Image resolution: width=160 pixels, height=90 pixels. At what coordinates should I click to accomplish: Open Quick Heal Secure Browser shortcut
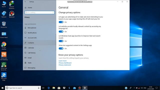4,66
